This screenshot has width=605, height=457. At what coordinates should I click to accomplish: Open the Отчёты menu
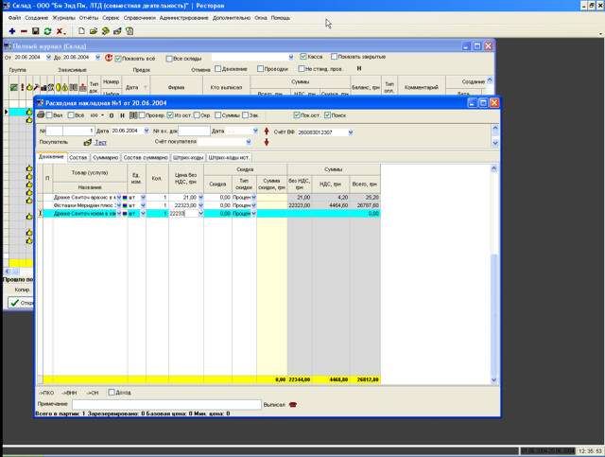tap(89, 18)
